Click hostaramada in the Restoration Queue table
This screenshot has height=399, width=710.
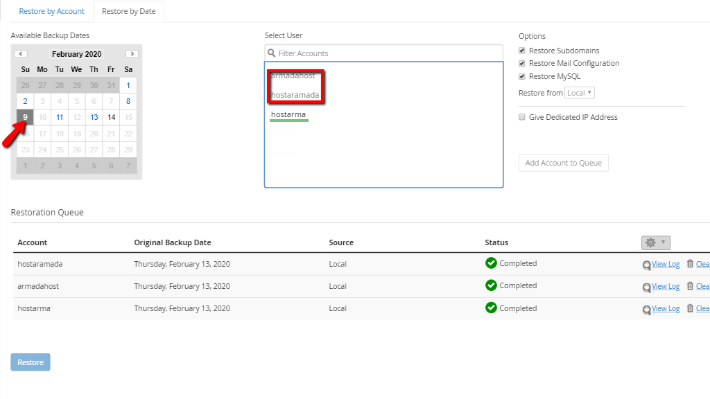click(x=40, y=264)
